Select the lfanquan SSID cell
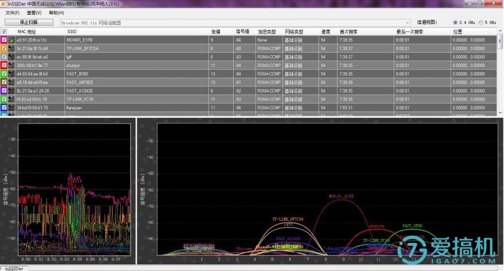 pos(136,108)
